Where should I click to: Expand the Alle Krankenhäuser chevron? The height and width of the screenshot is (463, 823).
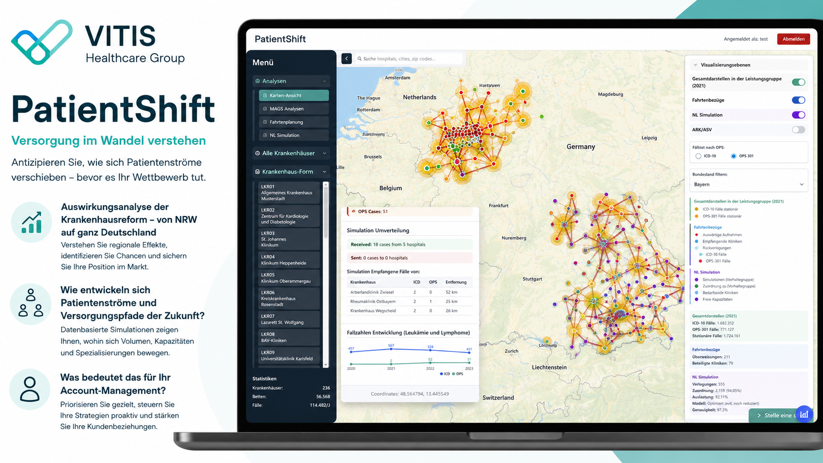pos(324,154)
